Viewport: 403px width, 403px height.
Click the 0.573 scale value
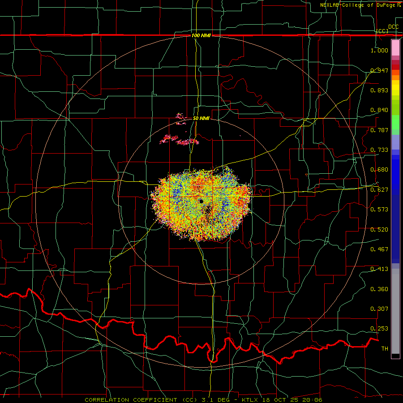[x=379, y=210]
